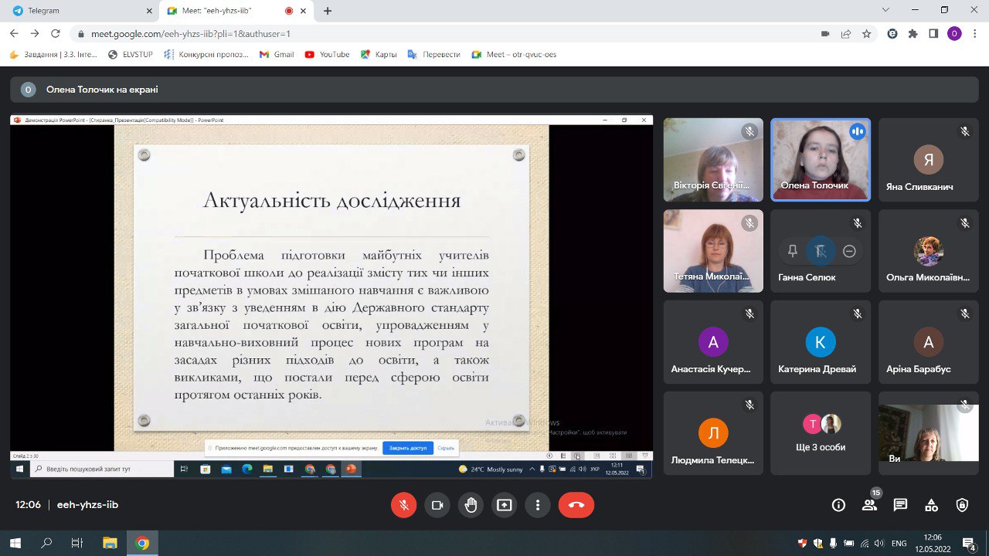Viewport: 989px width, 556px height.
Task: Open Meet's three-dot more options menu
Action: tap(537, 505)
